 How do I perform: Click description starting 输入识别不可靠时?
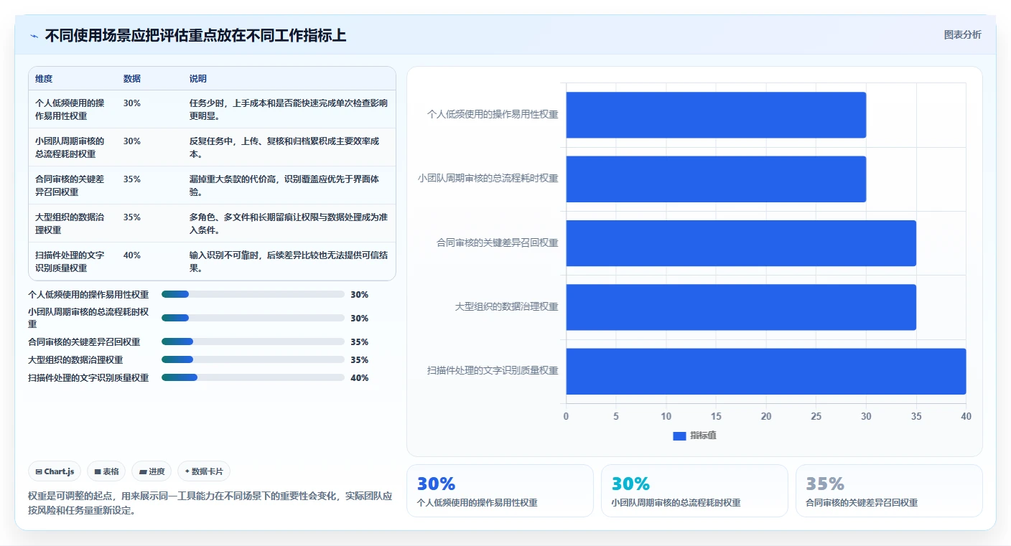click(x=289, y=261)
